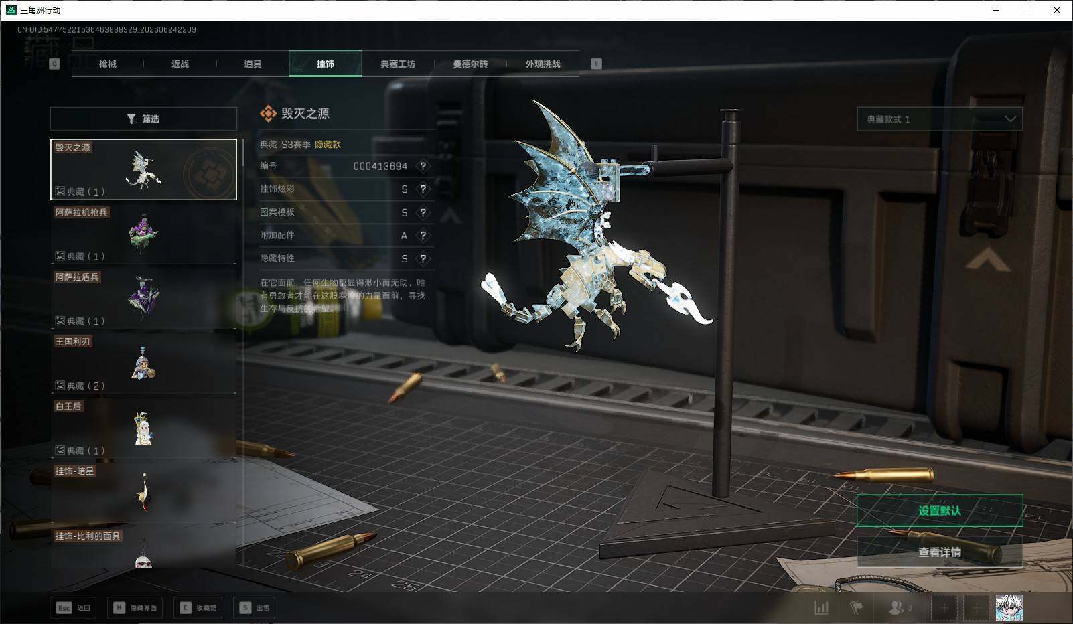Select the 挂饰-比利的面具 charm
This screenshot has width=1073, height=624.
click(143, 548)
